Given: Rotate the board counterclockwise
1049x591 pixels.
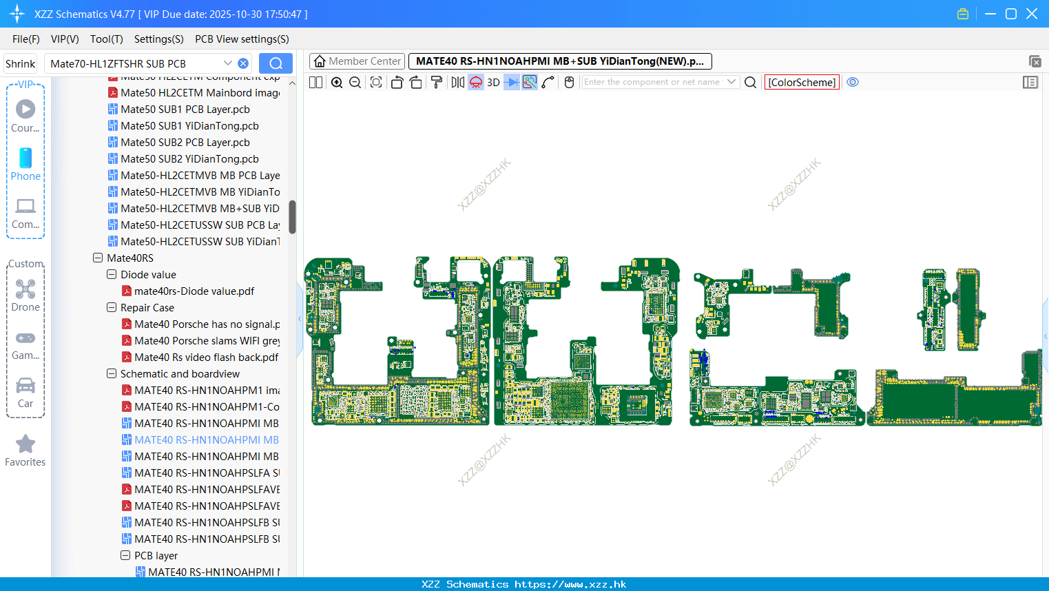Looking at the screenshot, I should coord(397,83).
